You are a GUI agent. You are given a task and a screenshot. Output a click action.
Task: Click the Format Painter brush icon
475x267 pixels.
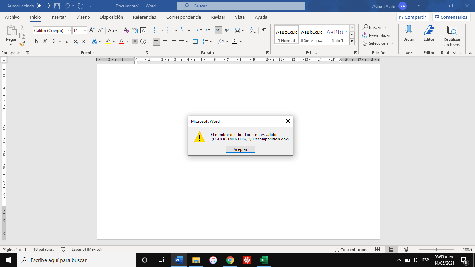pos(22,44)
